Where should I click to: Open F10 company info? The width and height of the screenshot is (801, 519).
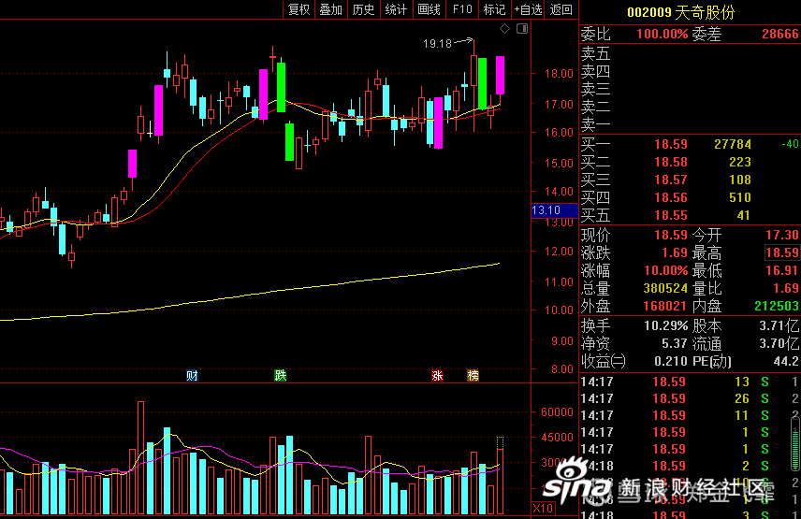[462, 9]
